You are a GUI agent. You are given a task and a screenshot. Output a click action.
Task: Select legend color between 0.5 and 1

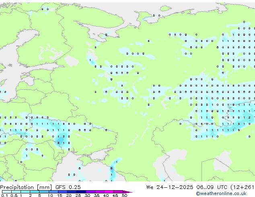click(x=16, y=192)
